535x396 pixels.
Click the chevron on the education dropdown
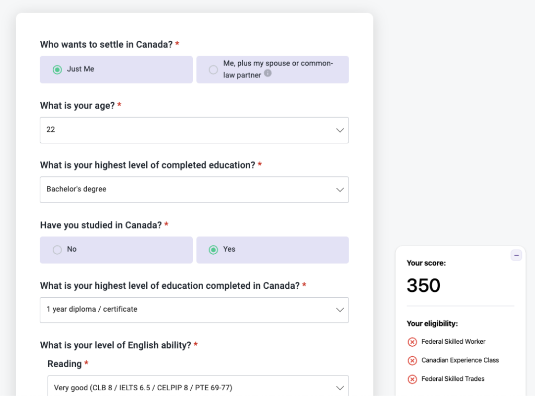(x=340, y=189)
